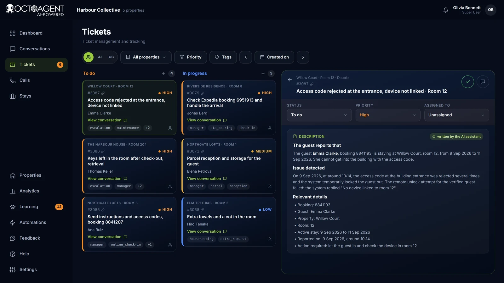The height and width of the screenshot is (283, 504).
Task: Add a ticket to the To do column
Action: 163,74
